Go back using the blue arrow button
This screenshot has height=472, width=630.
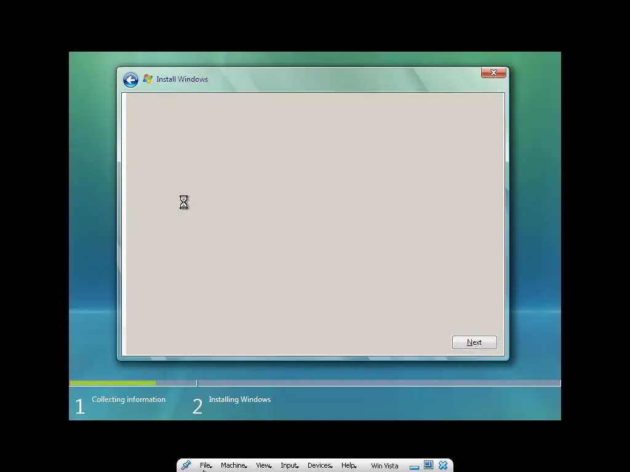[130, 80]
